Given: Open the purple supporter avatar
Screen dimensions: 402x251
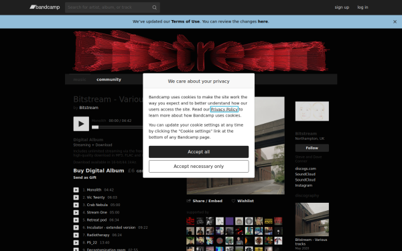Looking at the screenshot, I should point(229,221).
